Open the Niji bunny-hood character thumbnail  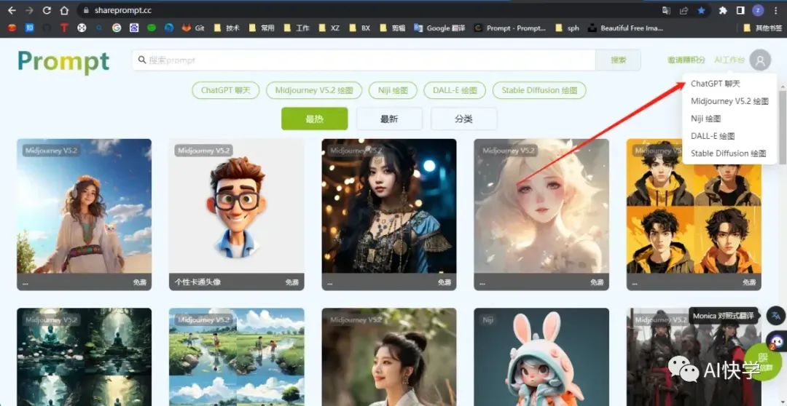(541, 357)
